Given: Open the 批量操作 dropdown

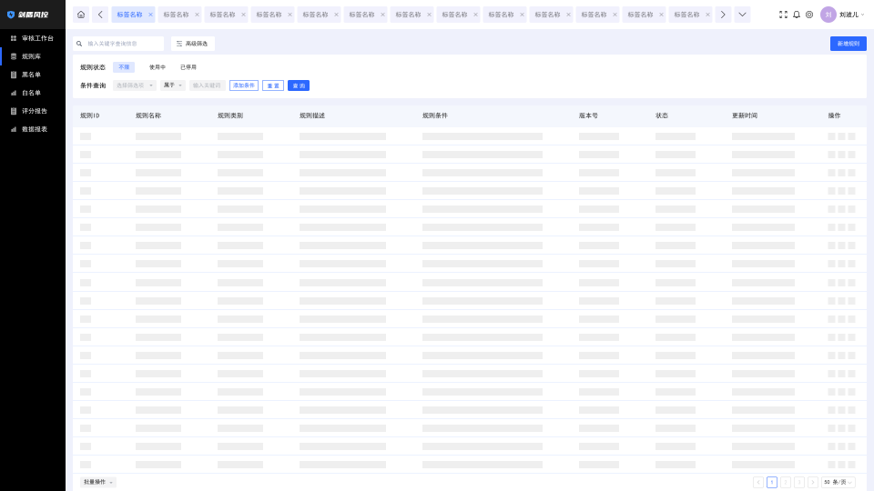Looking at the screenshot, I should [x=98, y=482].
